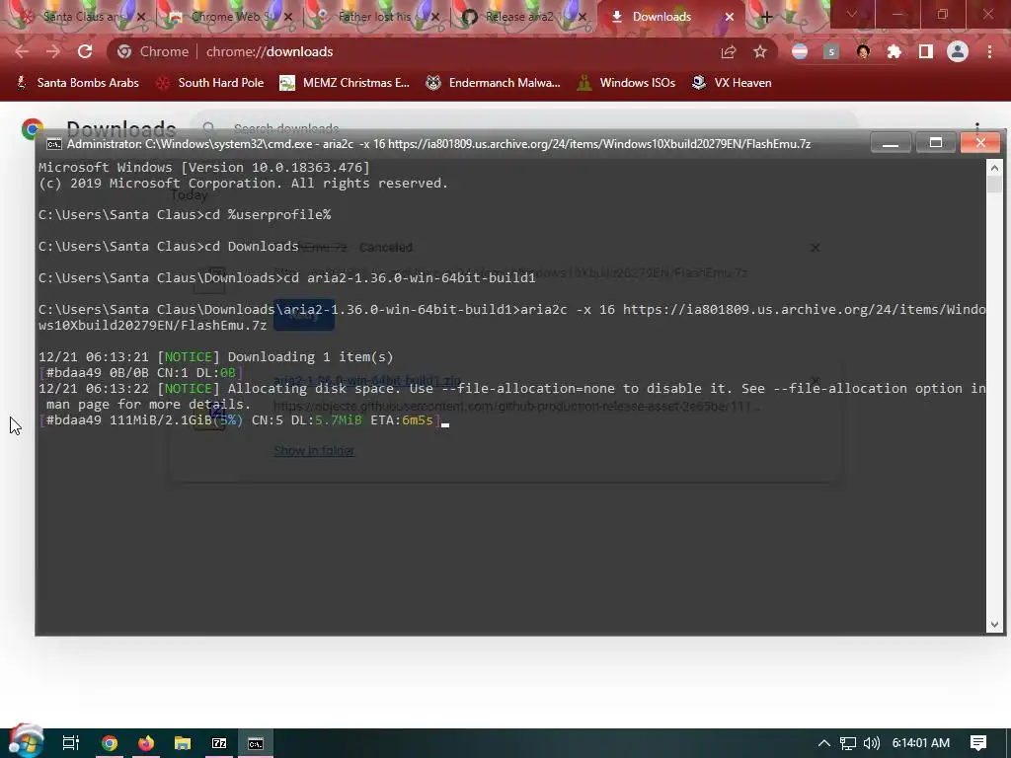1011x758 pixels.
Task: Open the striped flag extension icon
Action: [x=800, y=51]
